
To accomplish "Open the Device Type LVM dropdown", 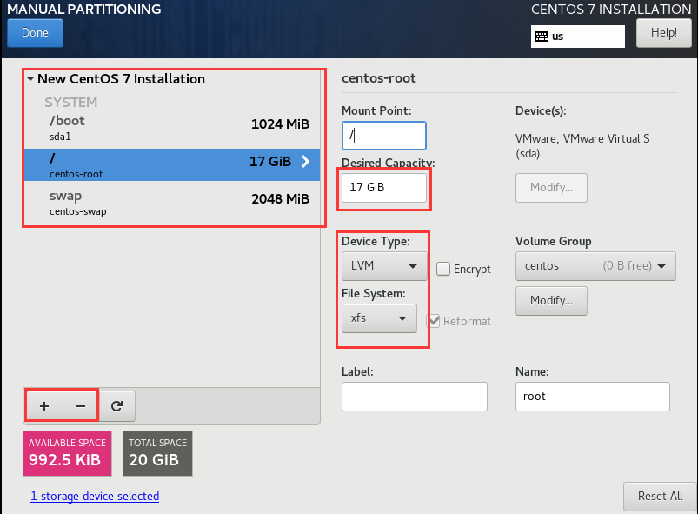I will pos(384,266).
